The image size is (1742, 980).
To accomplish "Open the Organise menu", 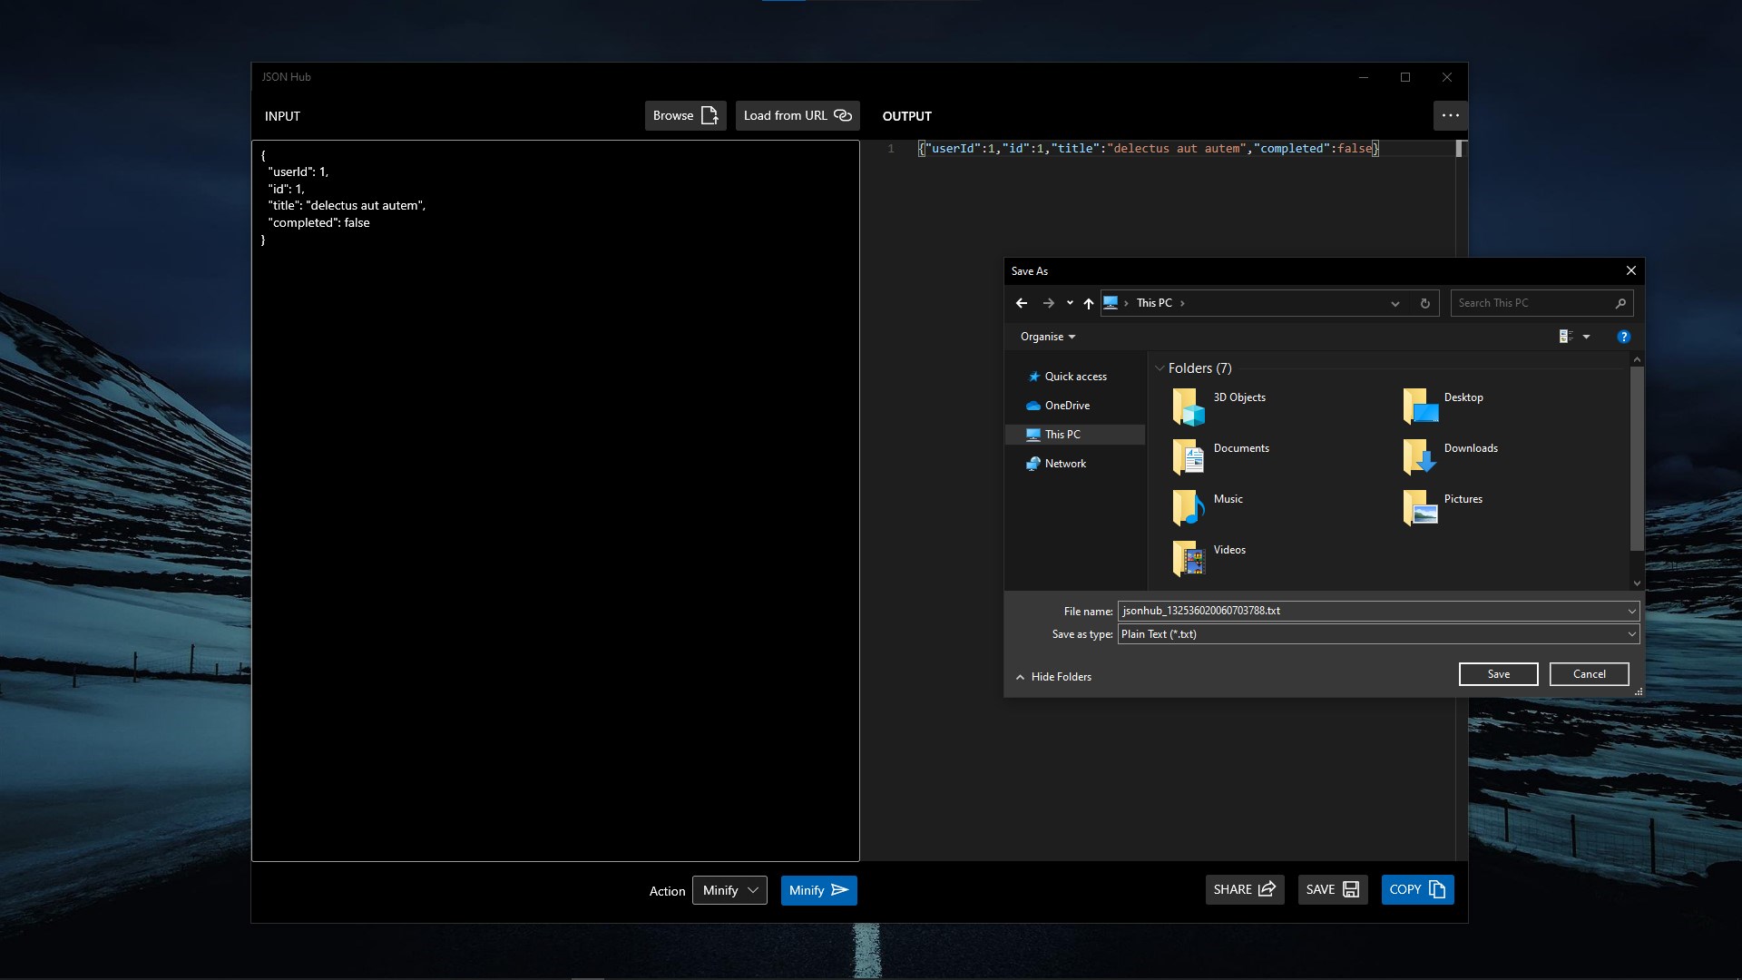I will [1047, 337].
